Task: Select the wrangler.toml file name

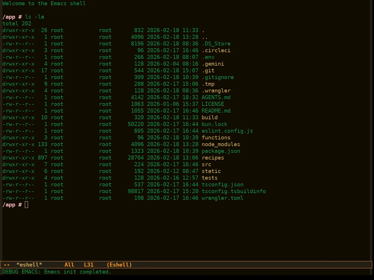Action: (223, 198)
